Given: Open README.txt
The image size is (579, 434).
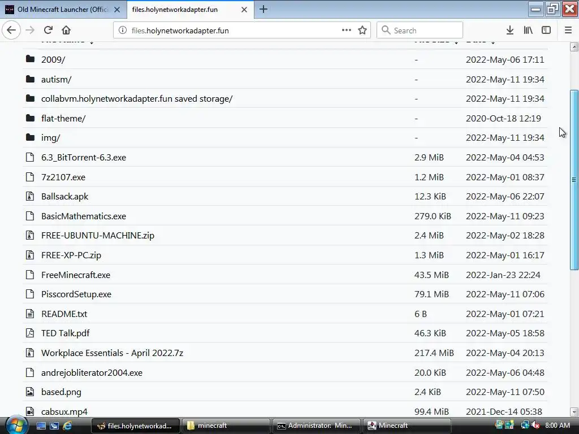Looking at the screenshot, I should (x=64, y=314).
